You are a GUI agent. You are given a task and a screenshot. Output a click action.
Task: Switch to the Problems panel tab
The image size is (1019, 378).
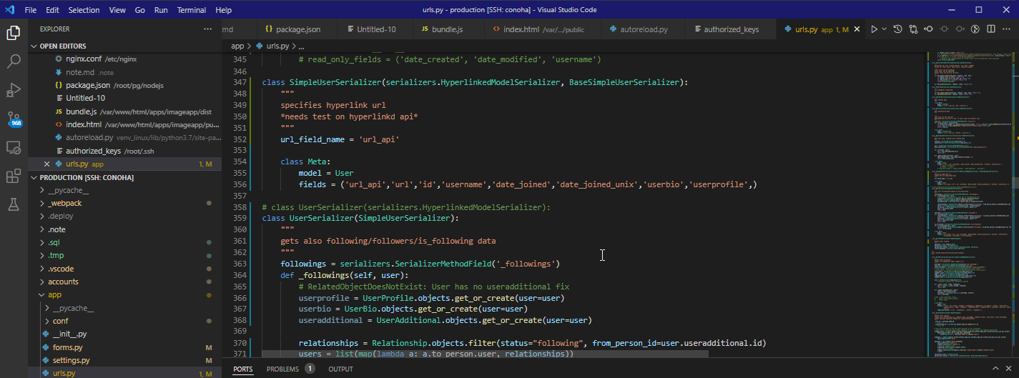(282, 369)
